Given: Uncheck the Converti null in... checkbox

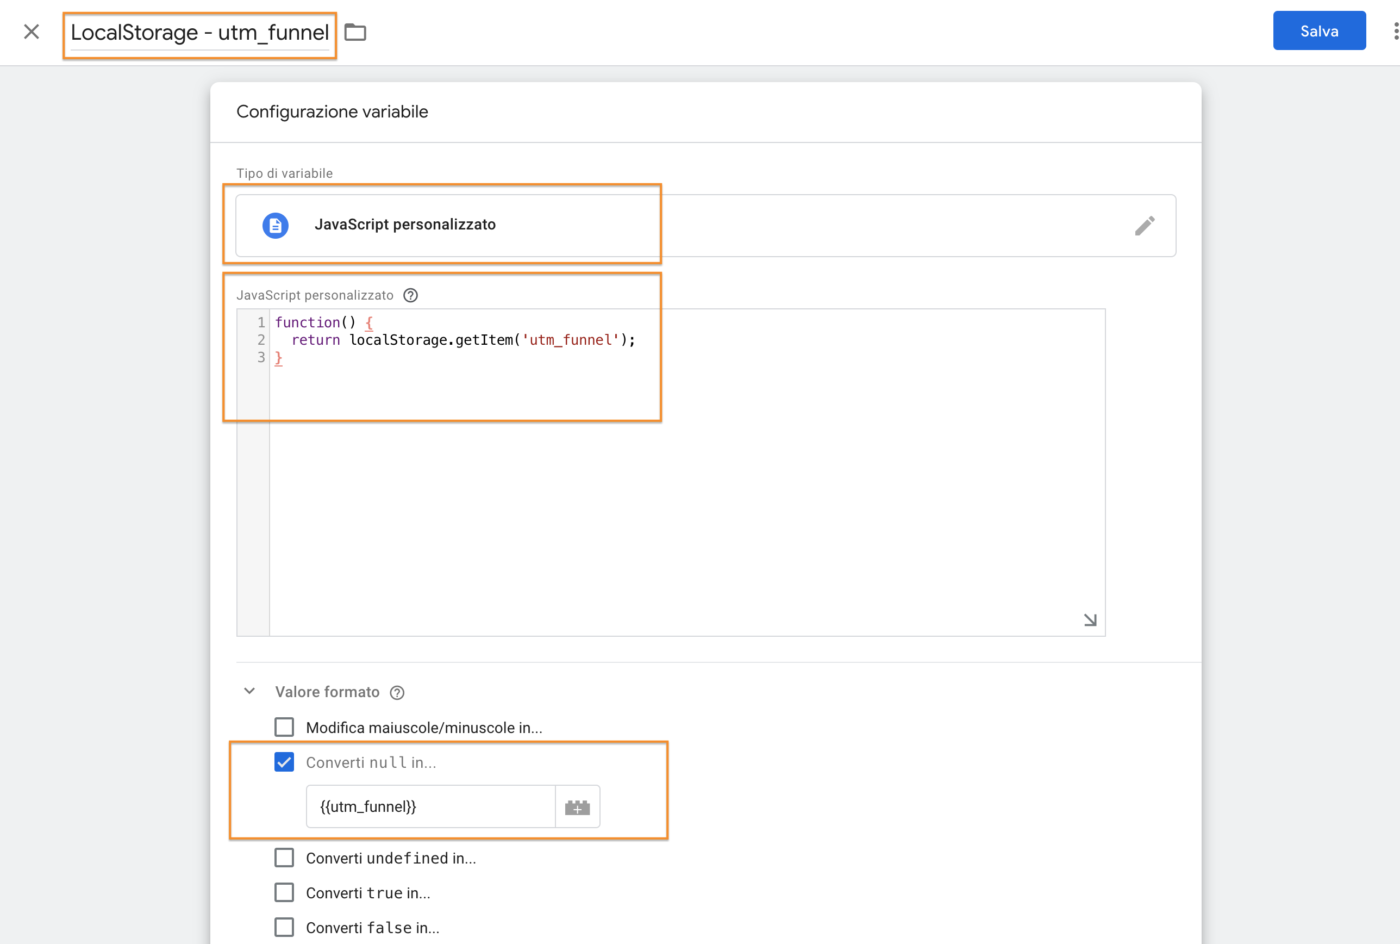Looking at the screenshot, I should (284, 762).
